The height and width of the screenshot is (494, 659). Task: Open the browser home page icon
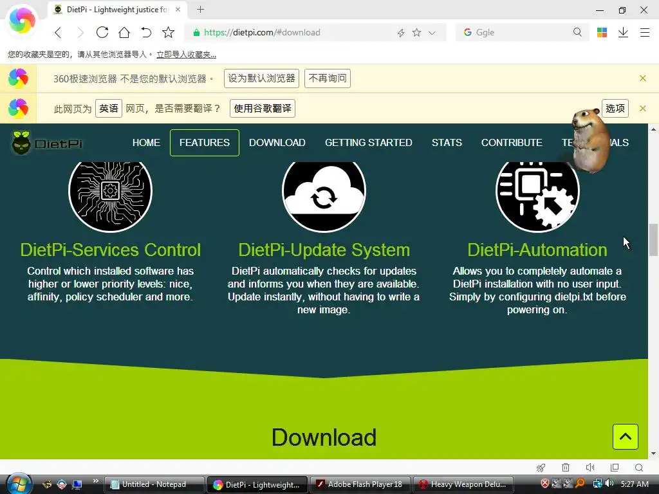[x=124, y=32]
